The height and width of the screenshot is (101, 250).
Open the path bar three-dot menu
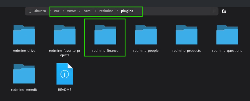pos(214,11)
